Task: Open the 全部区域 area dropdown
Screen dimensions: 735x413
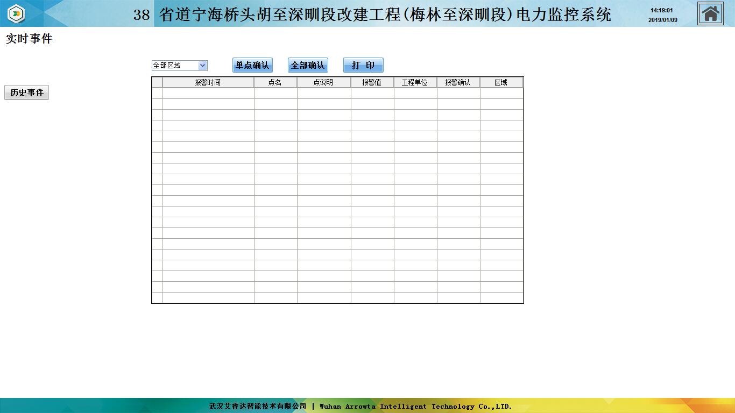Action: point(180,66)
